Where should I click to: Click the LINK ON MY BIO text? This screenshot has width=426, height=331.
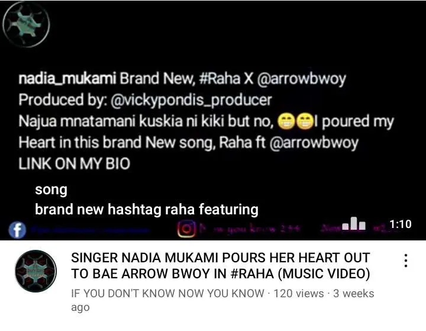[x=75, y=164]
